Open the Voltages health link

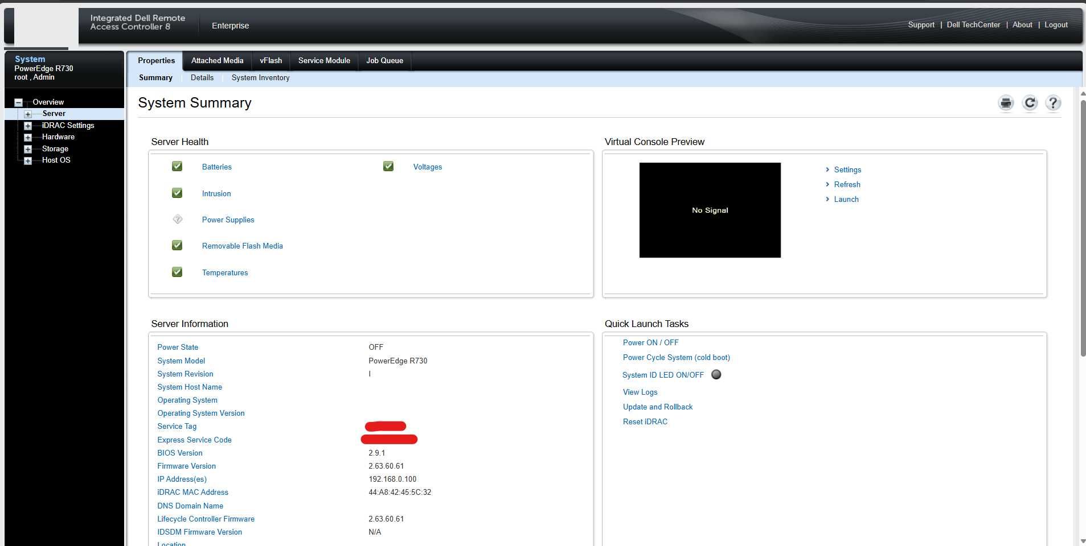tap(427, 167)
